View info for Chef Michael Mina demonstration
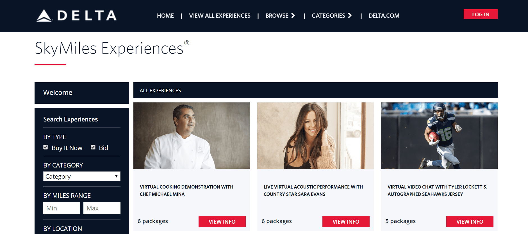Image resolution: width=528 pixels, height=234 pixels. pos(222,221)
